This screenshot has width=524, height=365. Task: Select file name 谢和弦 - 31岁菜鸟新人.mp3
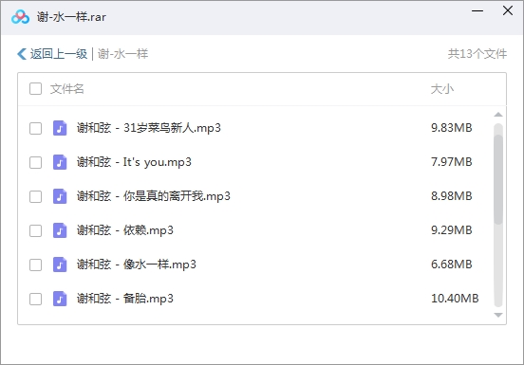pyautogui.click(x=149, y=128)
